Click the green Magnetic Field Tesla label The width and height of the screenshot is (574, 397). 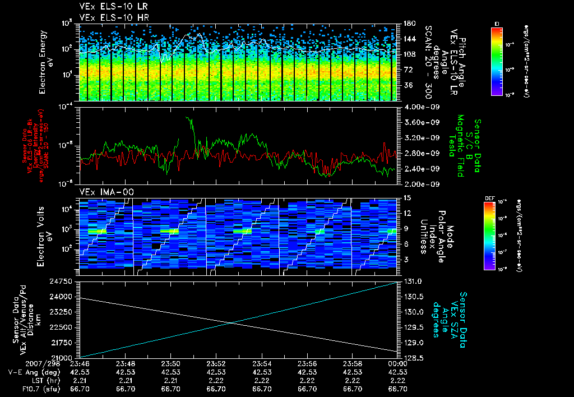[465, 145]
